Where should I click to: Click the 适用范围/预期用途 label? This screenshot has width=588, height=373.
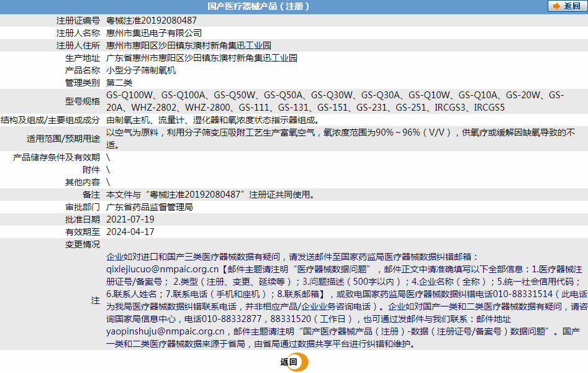(x=63, y=139)
